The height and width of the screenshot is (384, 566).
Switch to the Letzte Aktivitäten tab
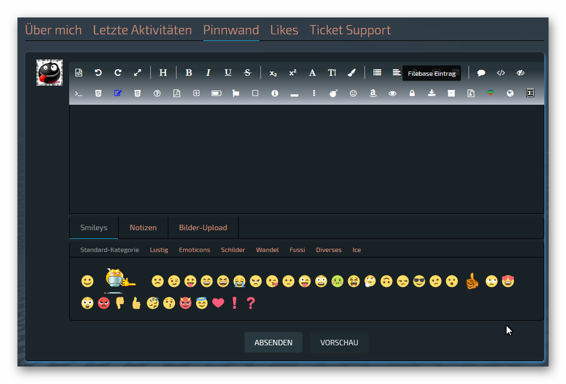coord(142,30)
